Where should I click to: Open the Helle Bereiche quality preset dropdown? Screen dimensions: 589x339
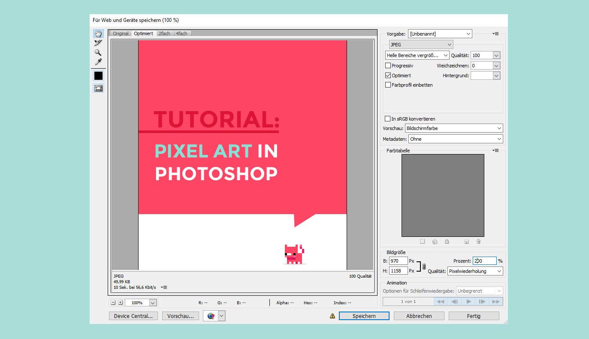click(x=417, y=55)
